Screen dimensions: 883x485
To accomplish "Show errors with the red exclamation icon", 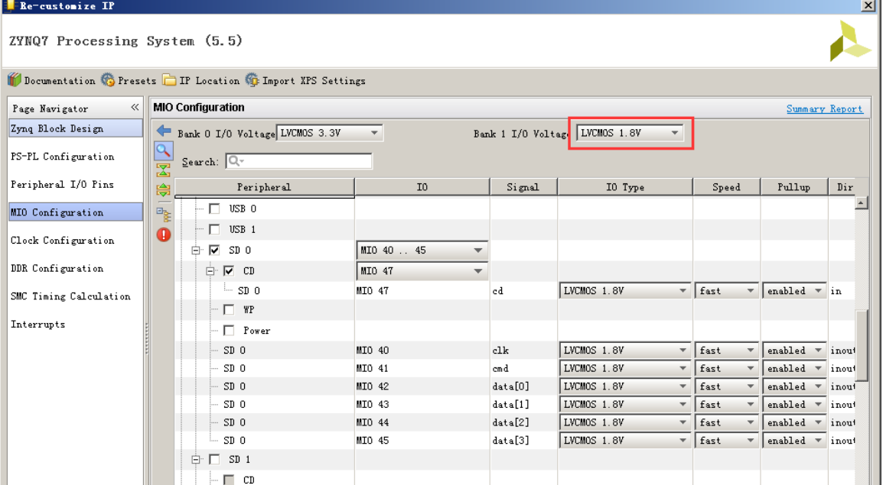I will 163,234.
